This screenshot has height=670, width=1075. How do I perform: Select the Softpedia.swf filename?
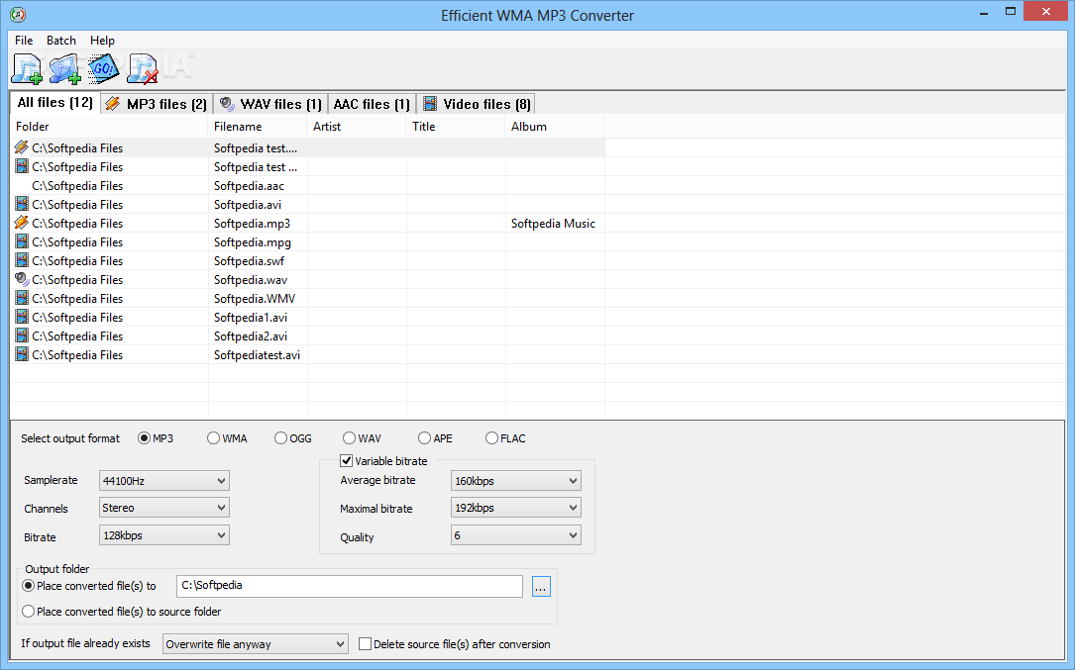249,261
